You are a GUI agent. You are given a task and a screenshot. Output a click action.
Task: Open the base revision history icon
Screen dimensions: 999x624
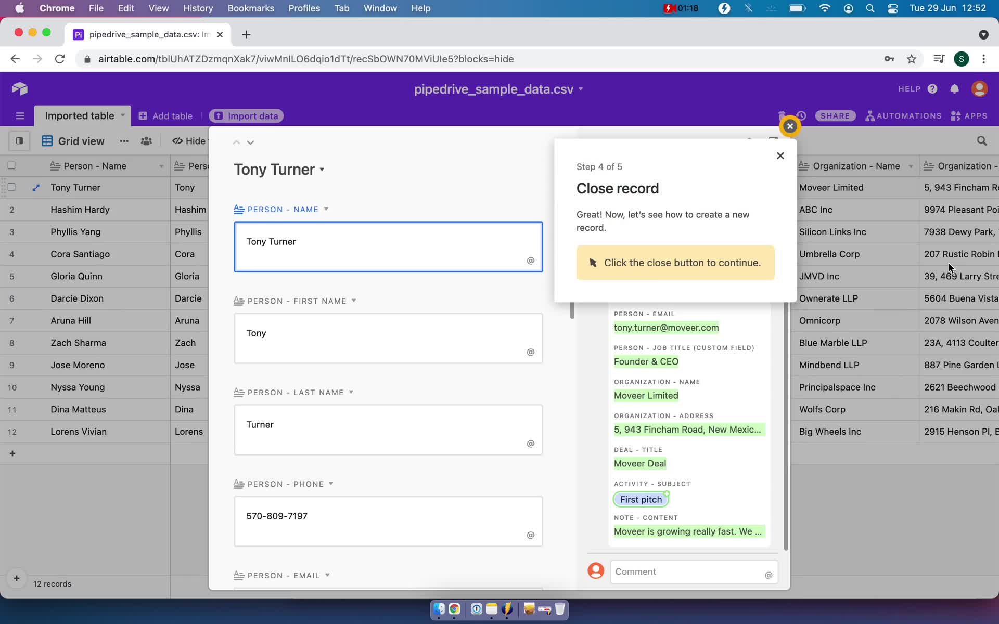pos(801,116)
